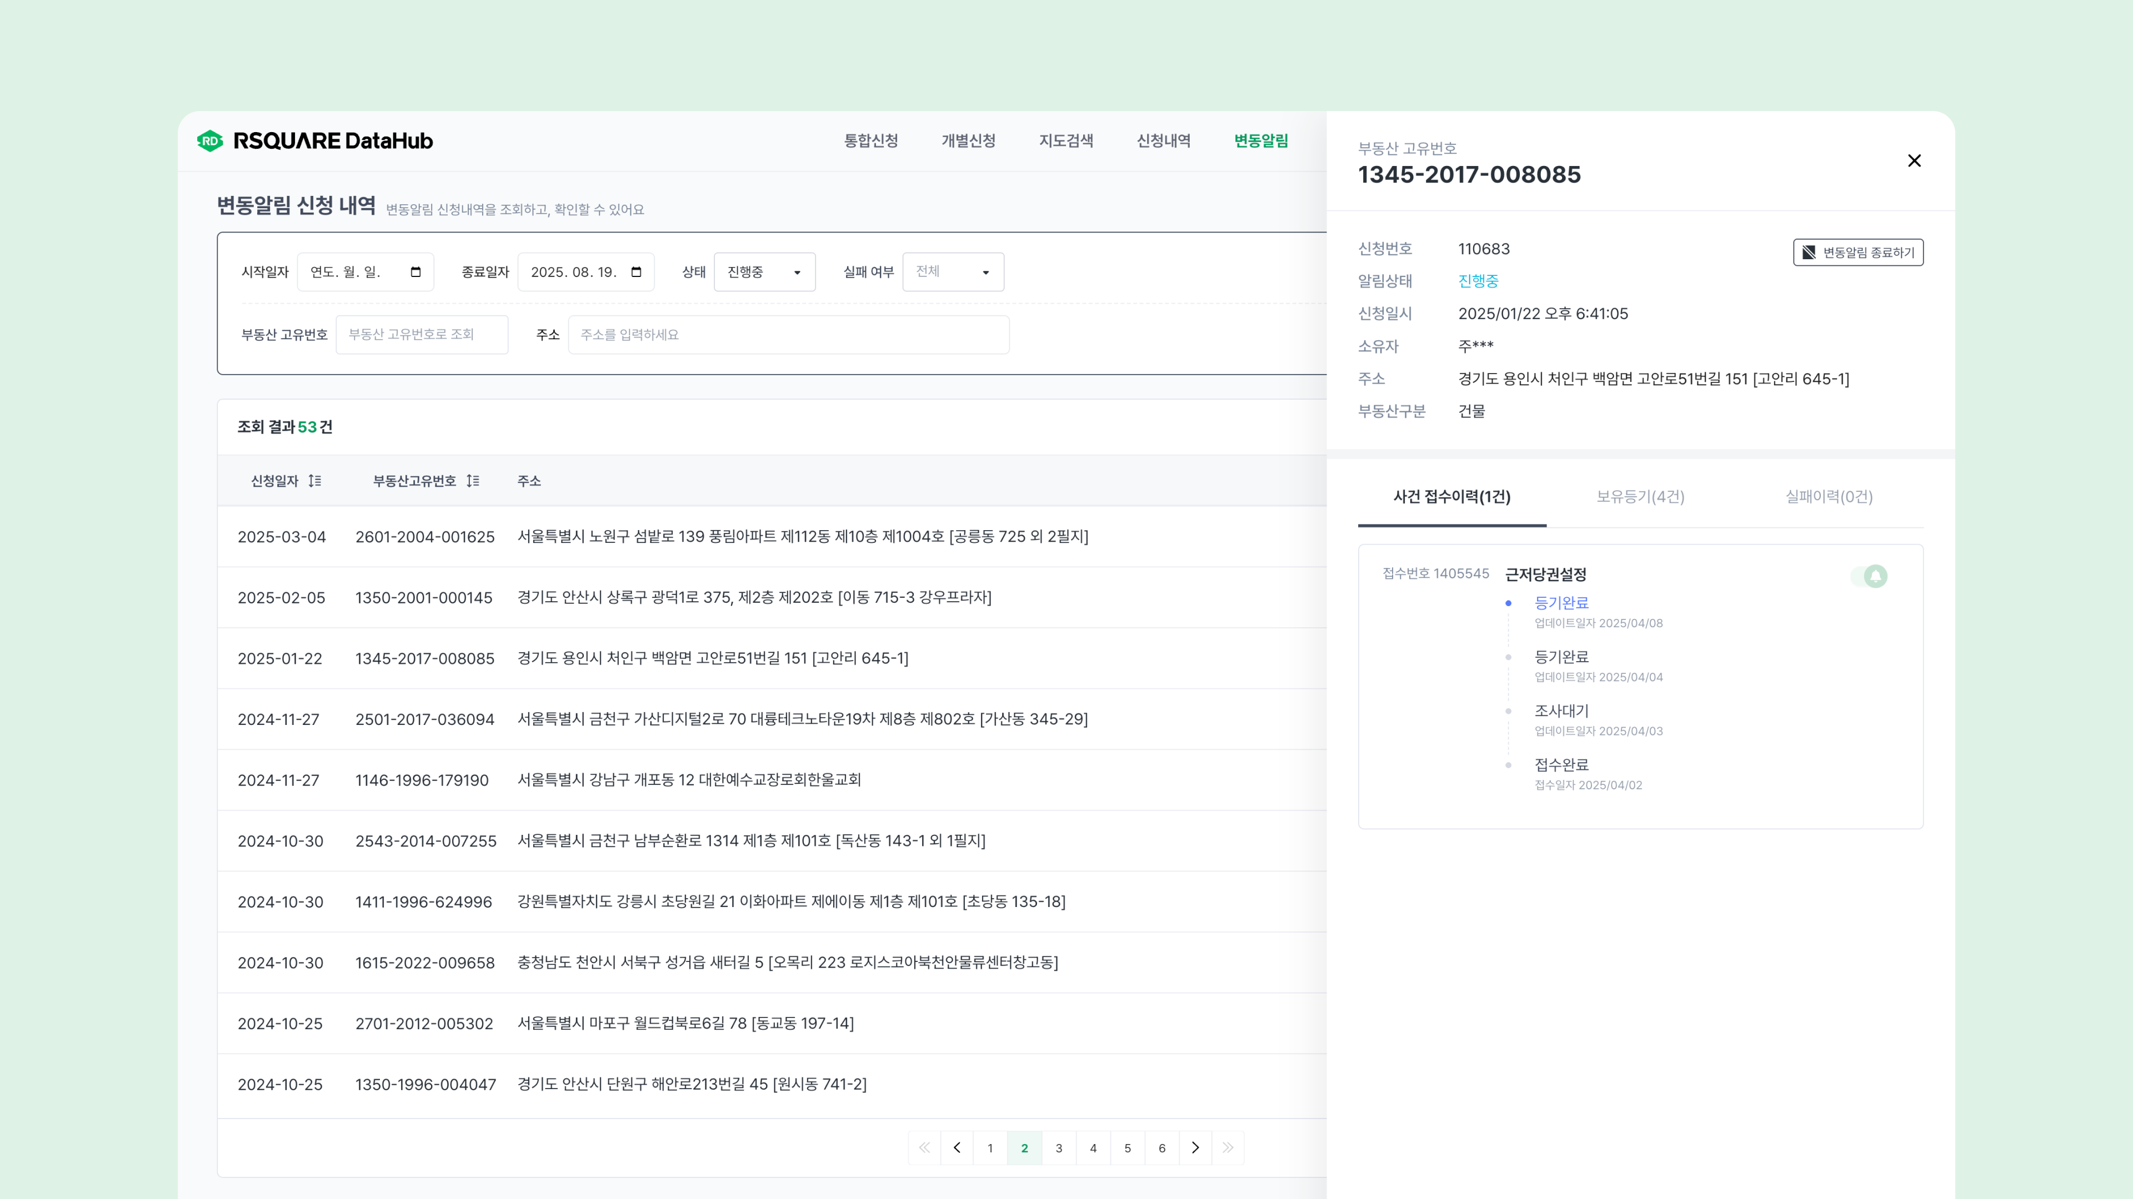Viewport: 2133px width, 1199px height.
Task: Click the RSQUARE DataHub logo icon
Action: click(x=211, y=140)
